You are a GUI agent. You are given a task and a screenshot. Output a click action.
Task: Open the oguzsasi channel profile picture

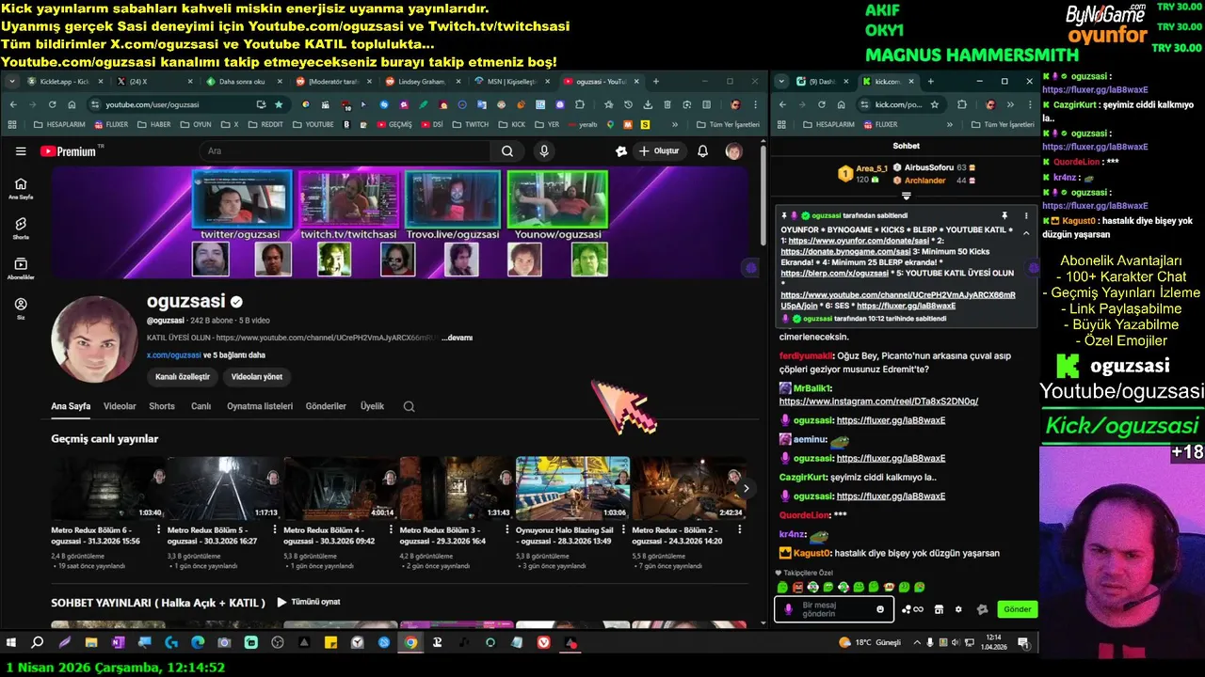(94, 339)
